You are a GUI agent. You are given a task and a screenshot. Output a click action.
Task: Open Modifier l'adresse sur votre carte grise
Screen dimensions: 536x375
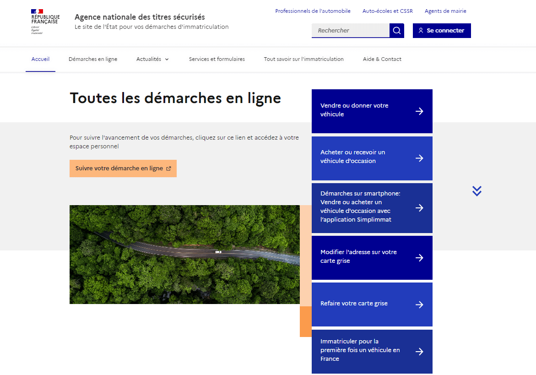(372, 258)
